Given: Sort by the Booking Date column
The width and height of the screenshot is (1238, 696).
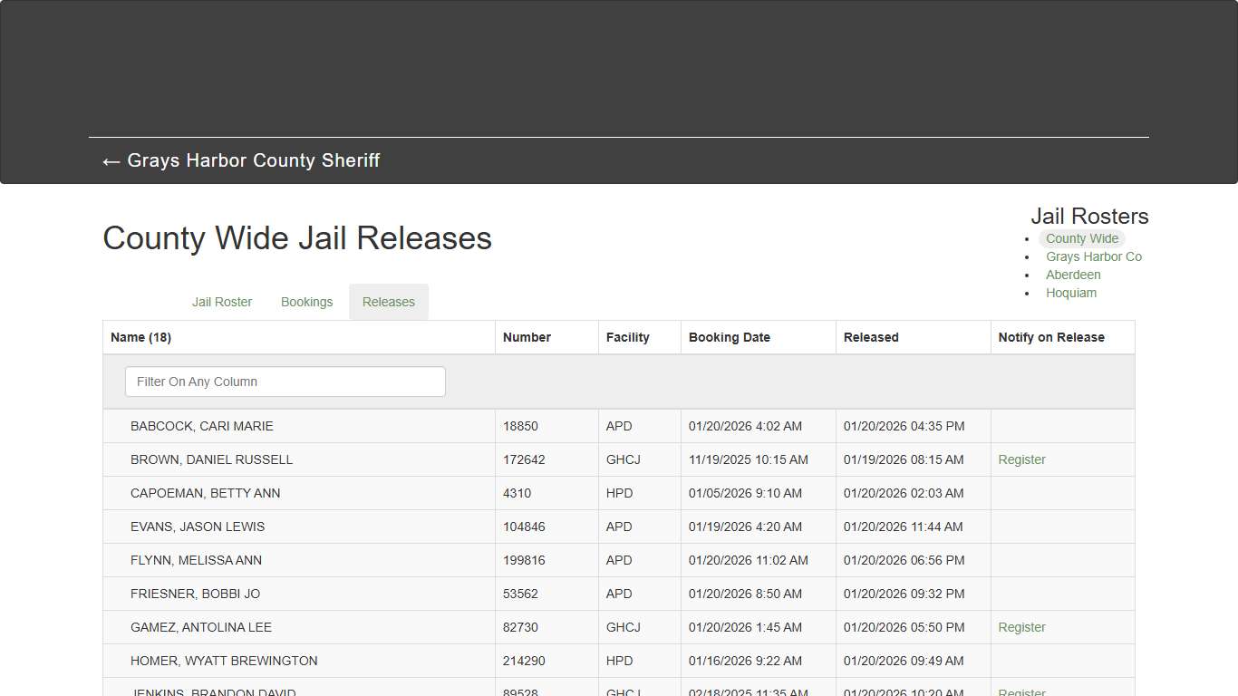Looking at the screenshot, I should coord(730,336).
